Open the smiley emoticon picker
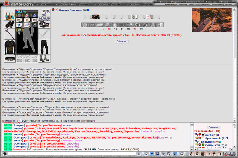The width and height of the screenshot is (238, 158). [182, 154]
